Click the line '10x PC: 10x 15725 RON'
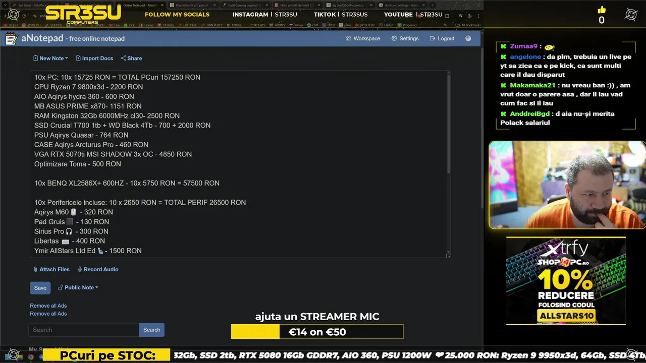The width and height of the screenshot is (646, 363). click(117, 78)
